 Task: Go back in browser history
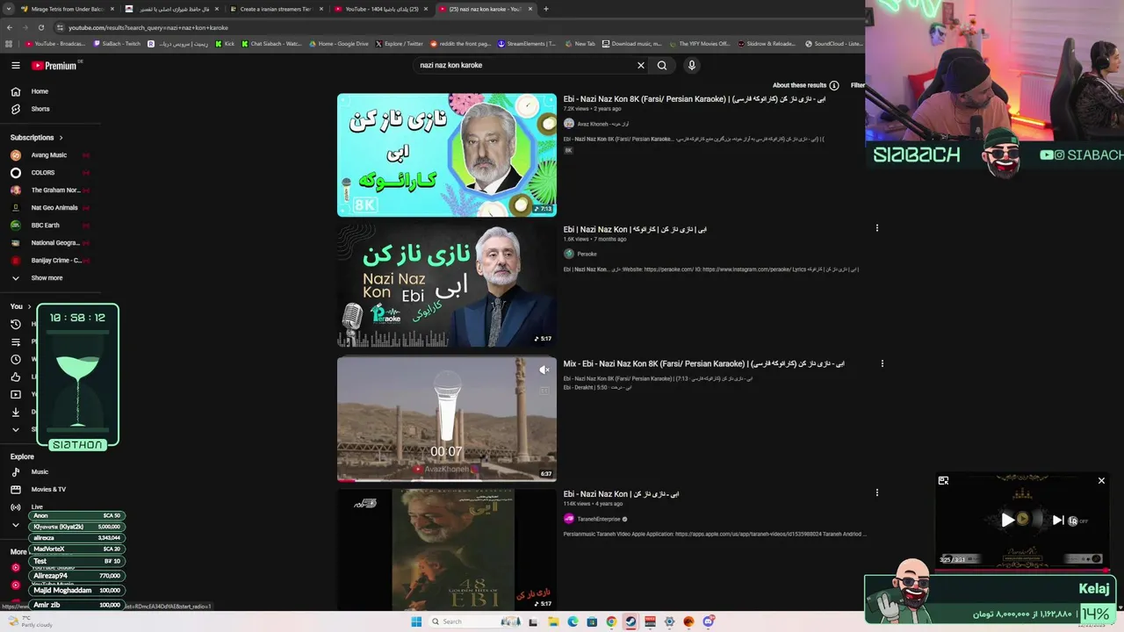click(x=10, y=27)
